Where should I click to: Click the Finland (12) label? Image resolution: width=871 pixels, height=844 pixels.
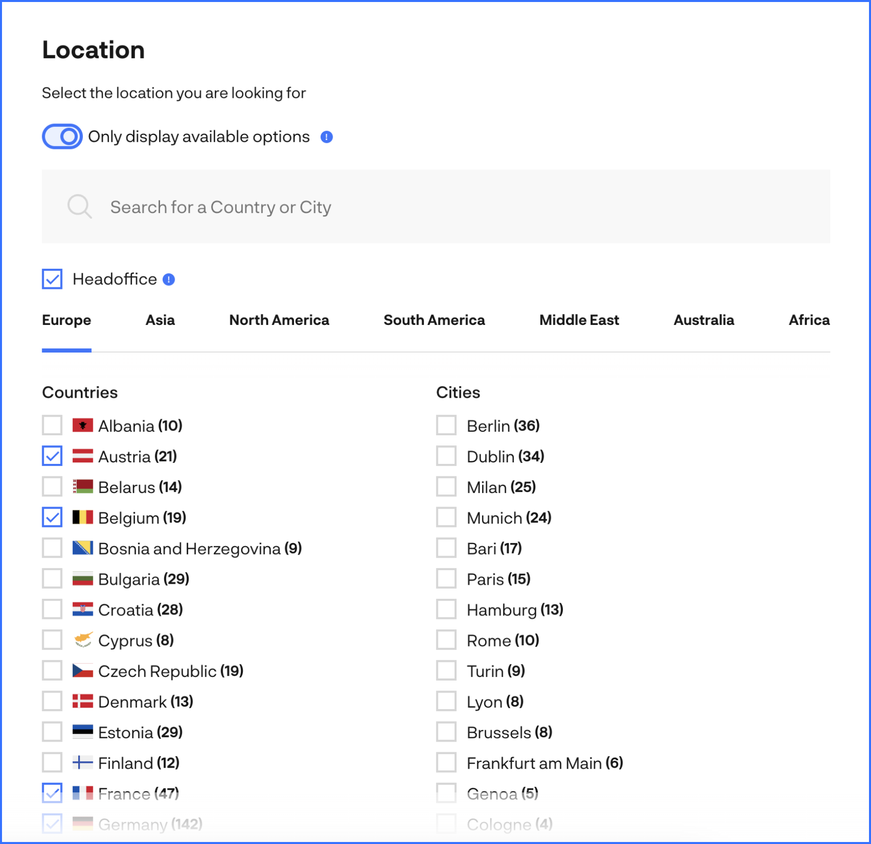pos(139,763)
